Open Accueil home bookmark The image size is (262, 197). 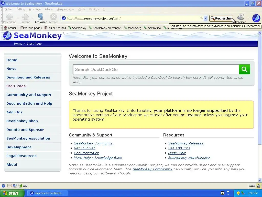click(10, 28)
